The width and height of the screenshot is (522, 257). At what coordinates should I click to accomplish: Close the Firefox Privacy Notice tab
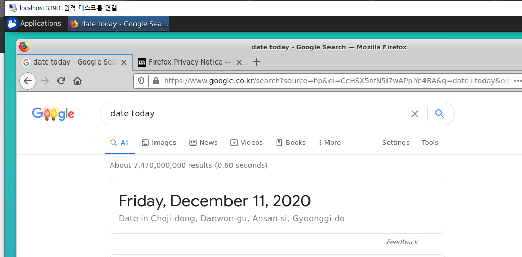coord(239,62)
